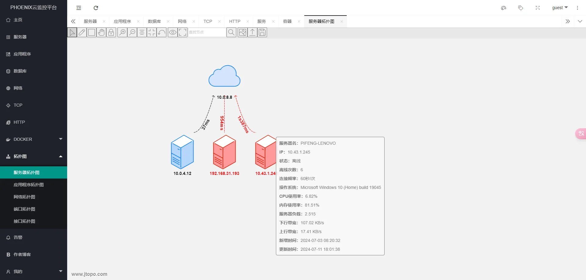Zoom in on the topology canvas

tap(122, 32)
